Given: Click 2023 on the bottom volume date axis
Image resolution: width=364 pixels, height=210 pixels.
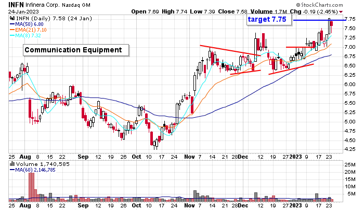Looking at the screenshot, I should (295, 205).
